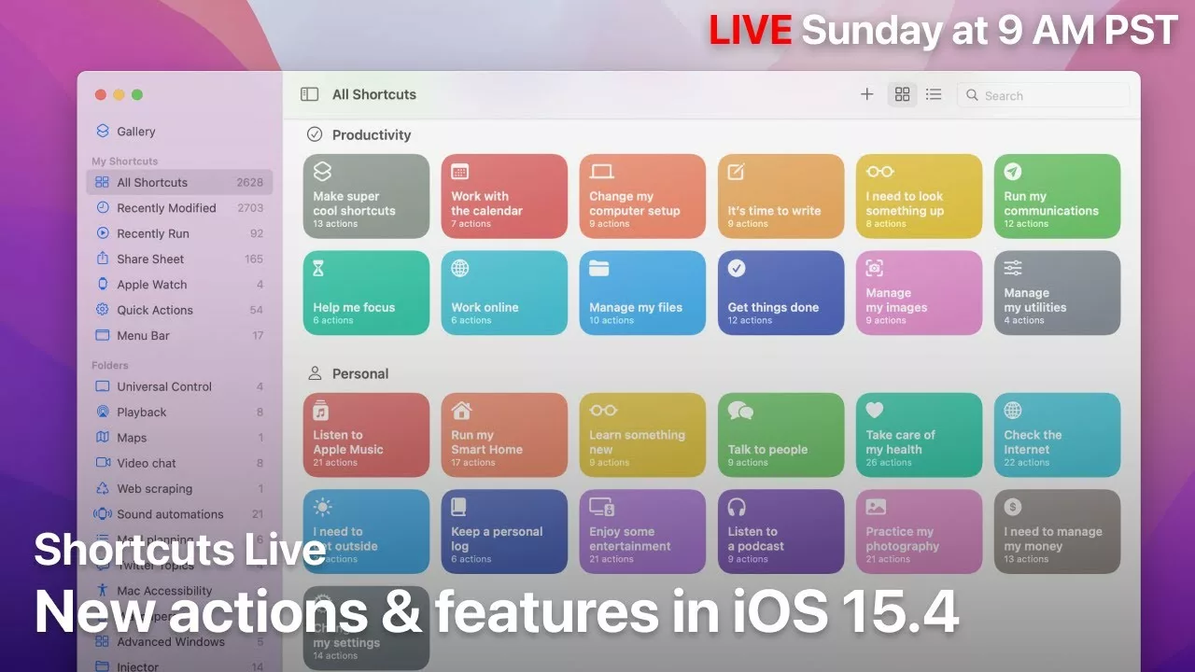Switch to list view

934,94
